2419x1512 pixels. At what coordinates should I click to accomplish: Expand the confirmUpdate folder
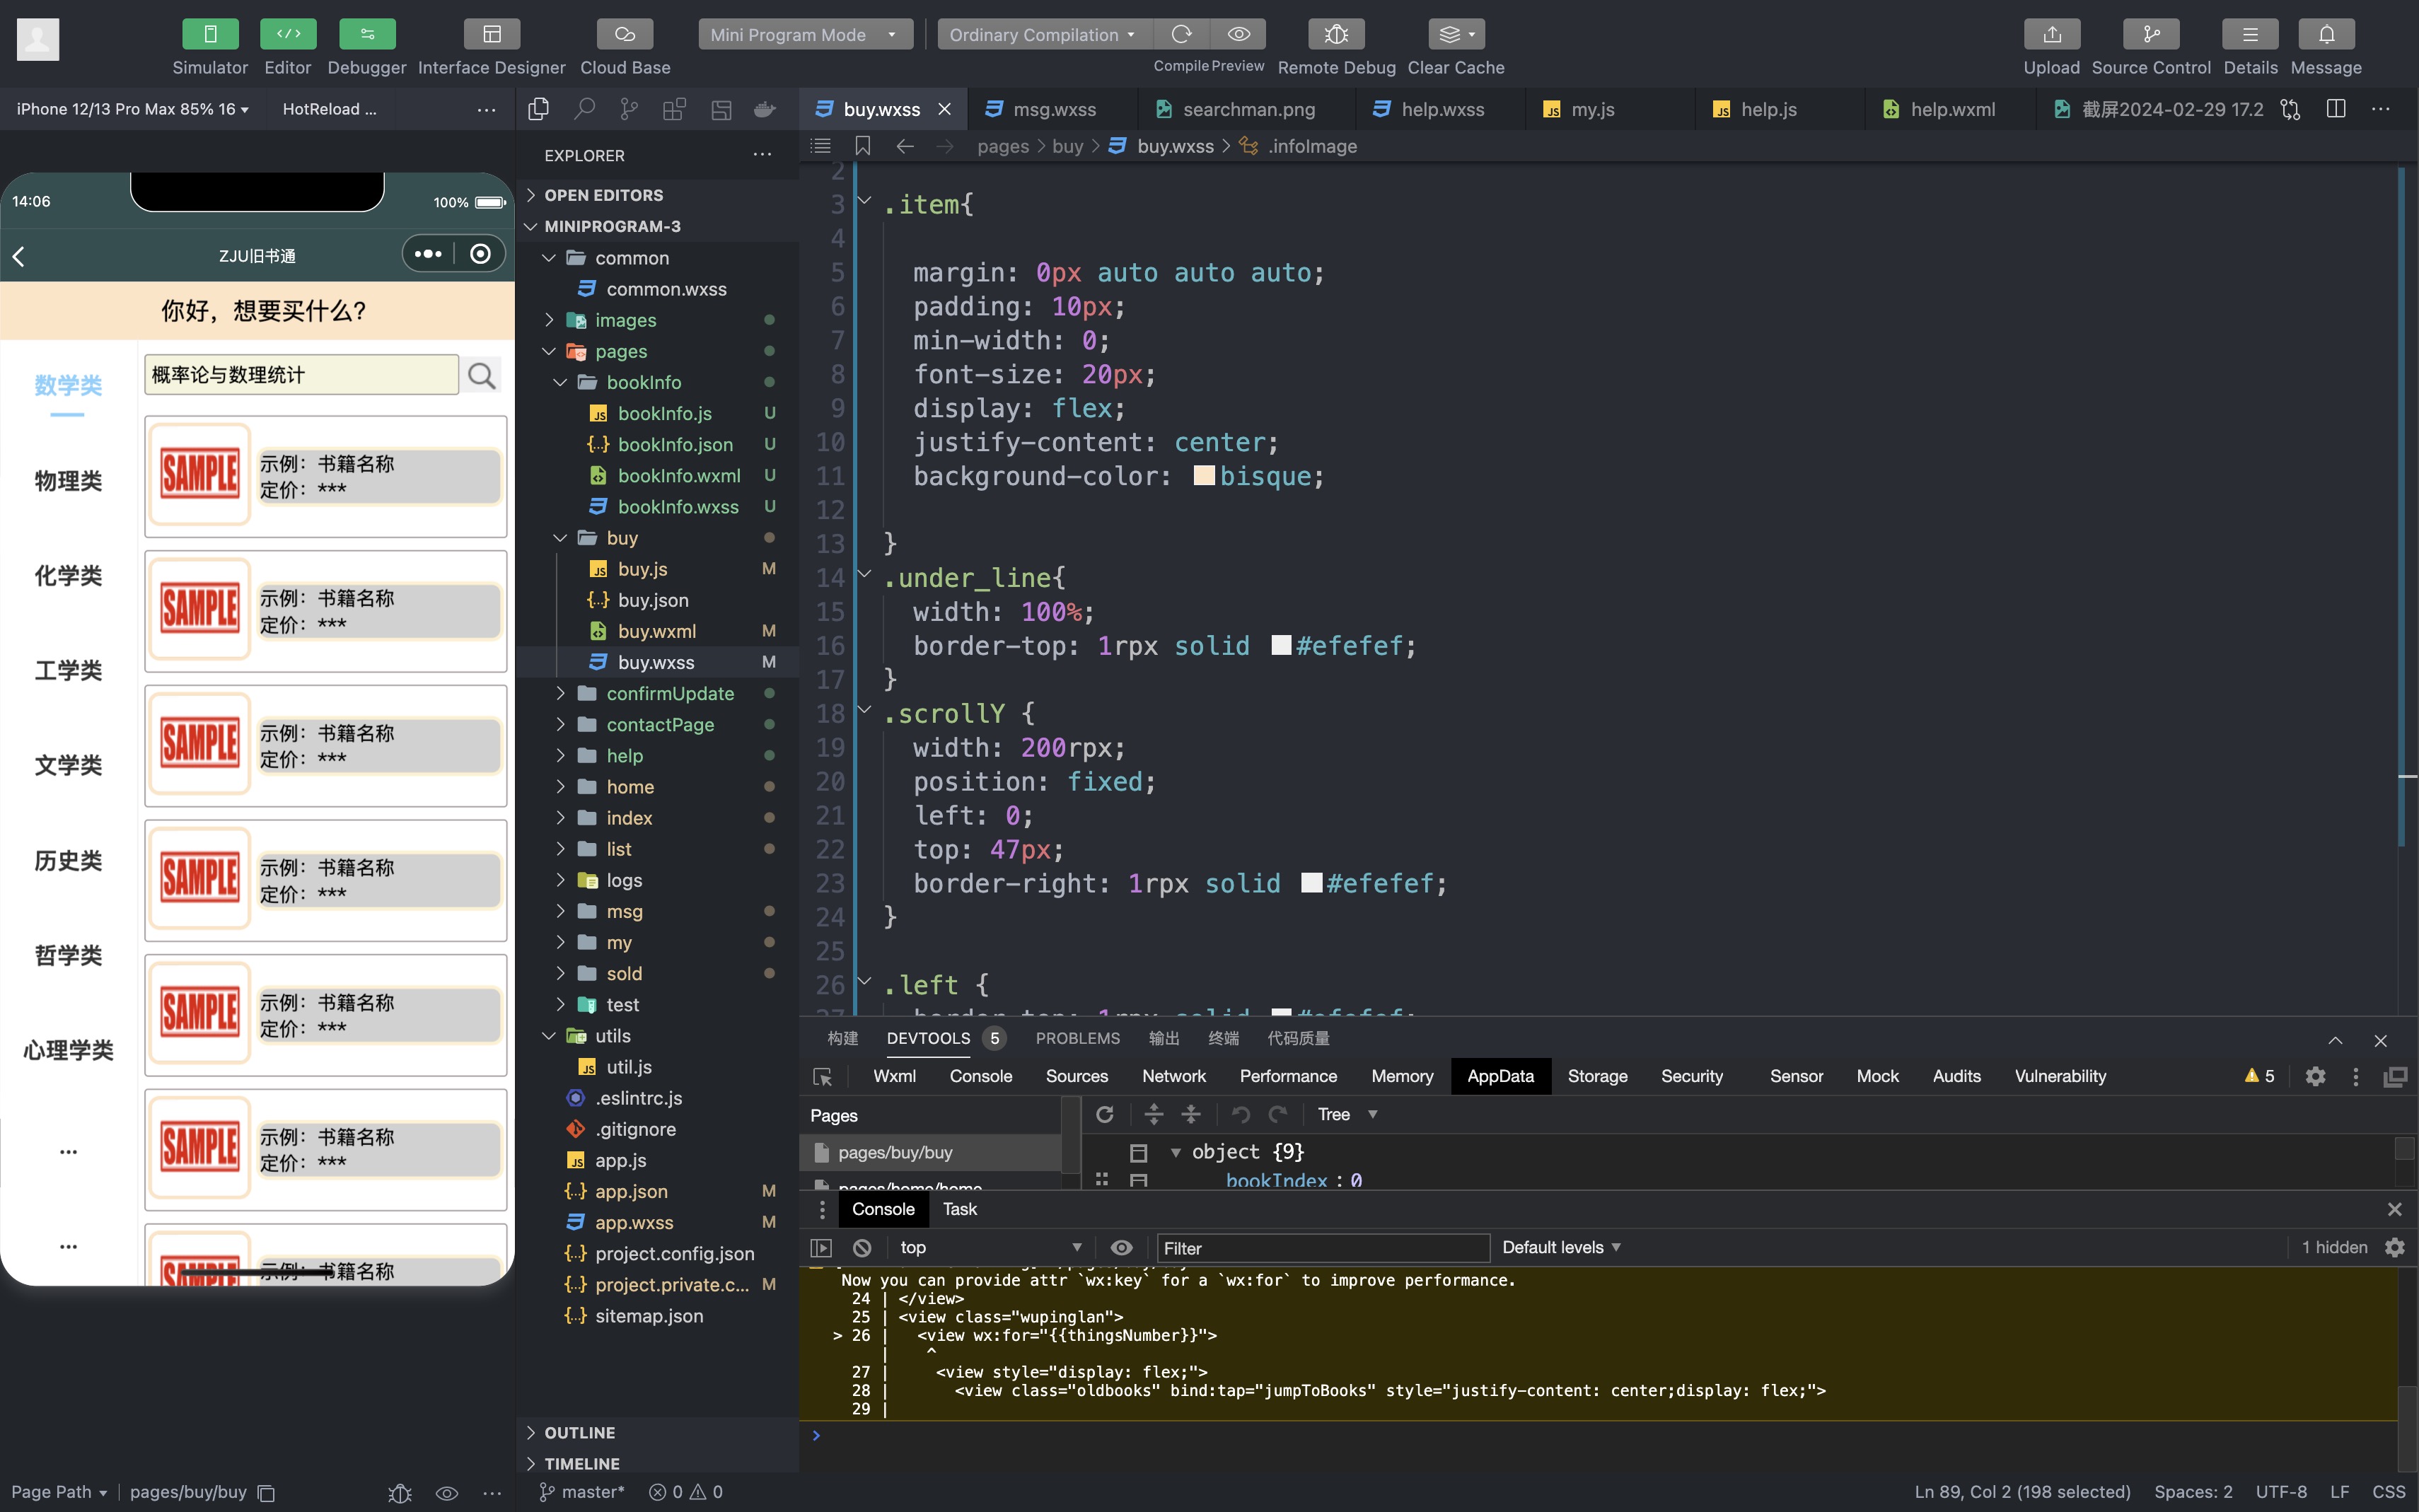(x=669, y=693)
